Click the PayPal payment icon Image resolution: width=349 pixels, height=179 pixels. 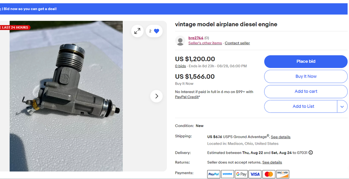pyautogui.click(x=214, y=174)
